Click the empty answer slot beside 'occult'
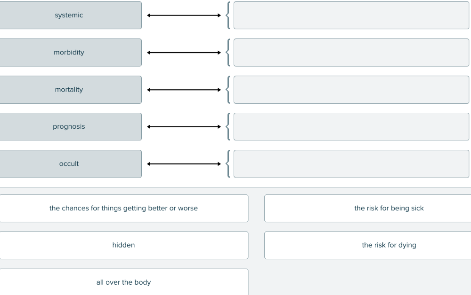Screen dimensions: 471x295 (351, 164)
